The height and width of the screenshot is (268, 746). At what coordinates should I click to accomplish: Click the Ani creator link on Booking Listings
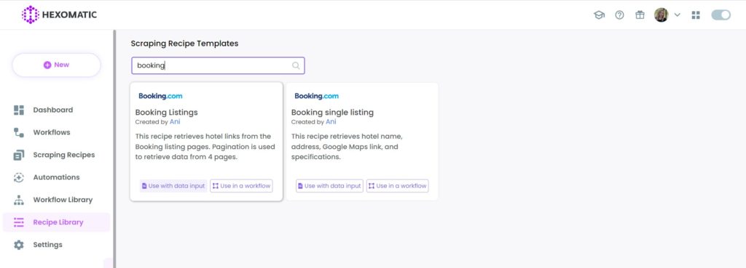click(175, 122)
